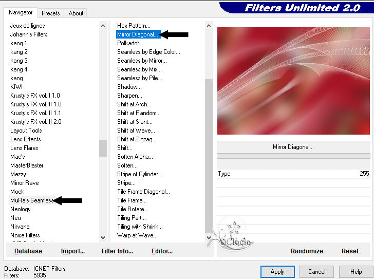Select Stripe of Cylinder... filter
374x279 pixels.
coord(140,174)
